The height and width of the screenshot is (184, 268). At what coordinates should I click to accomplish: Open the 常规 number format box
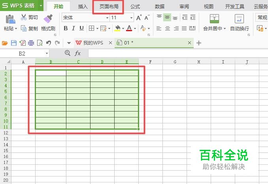pyautogui.click(x=262, y=17)
